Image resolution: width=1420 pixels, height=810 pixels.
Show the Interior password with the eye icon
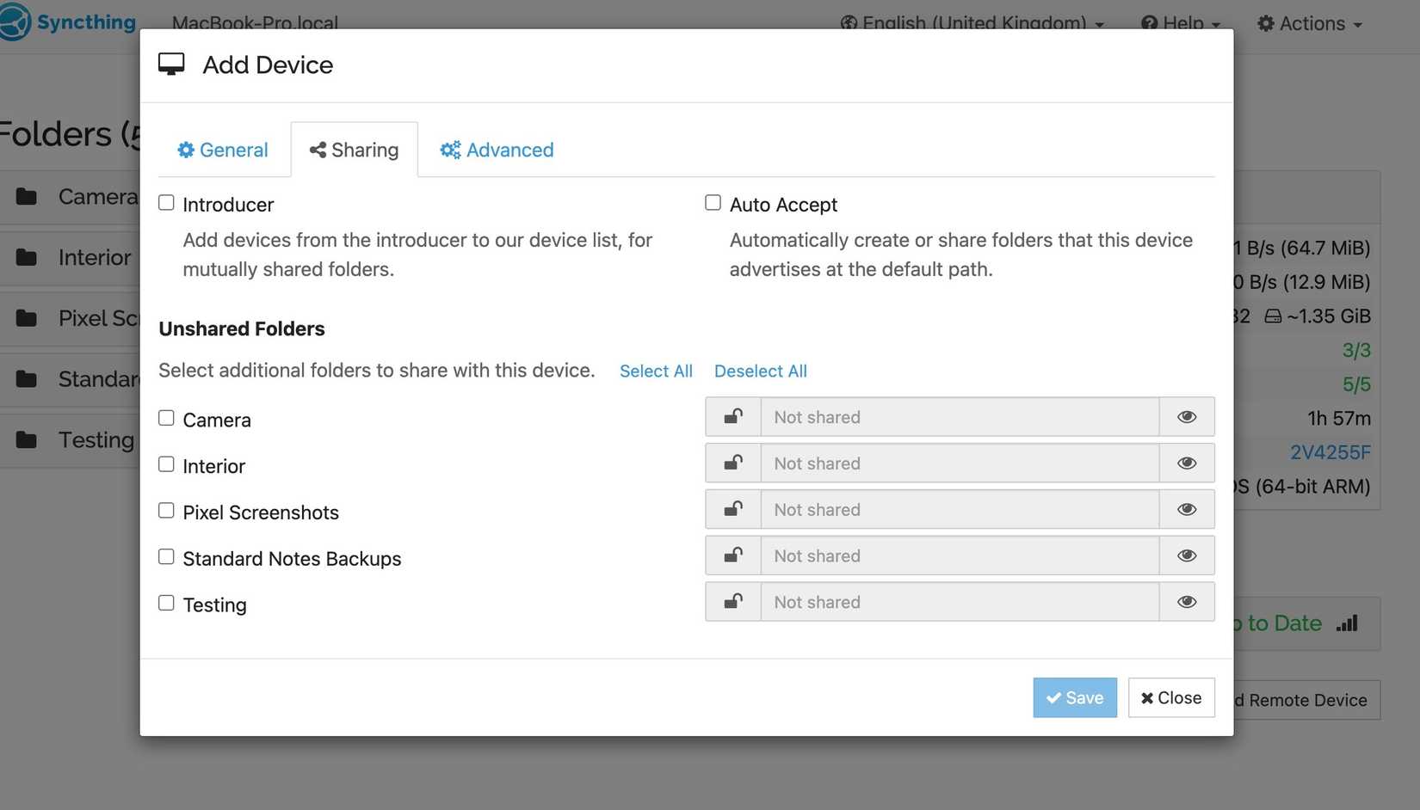click(1187, 463)
